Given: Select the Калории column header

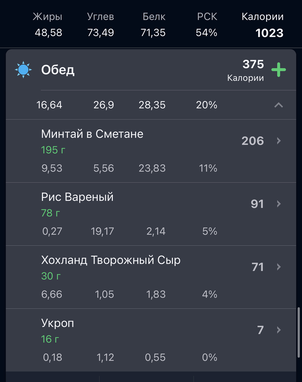Looking at the screenshot, I should [263, 17].
